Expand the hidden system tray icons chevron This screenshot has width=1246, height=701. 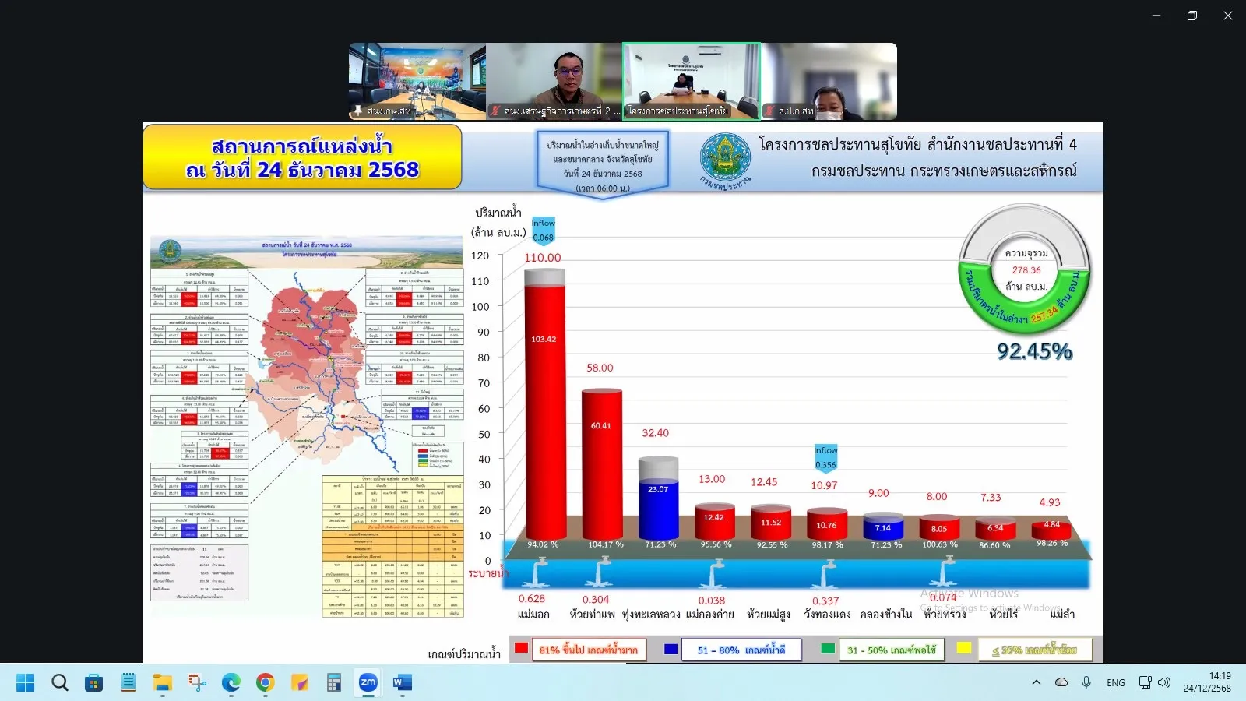(1036, 682)
